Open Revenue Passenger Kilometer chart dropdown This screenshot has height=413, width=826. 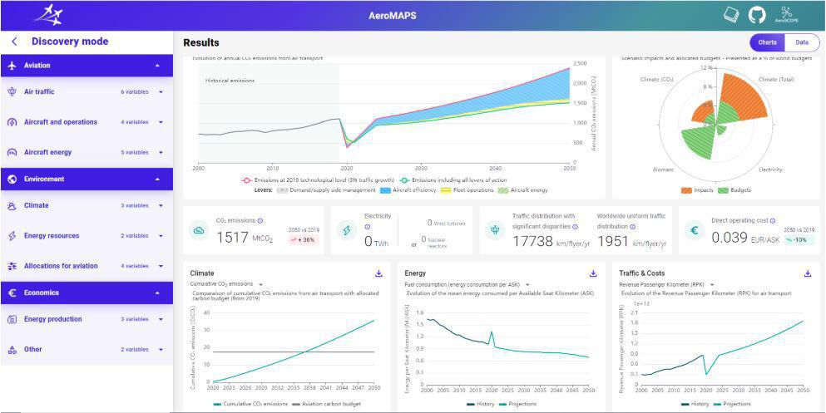tap(712, 284)
